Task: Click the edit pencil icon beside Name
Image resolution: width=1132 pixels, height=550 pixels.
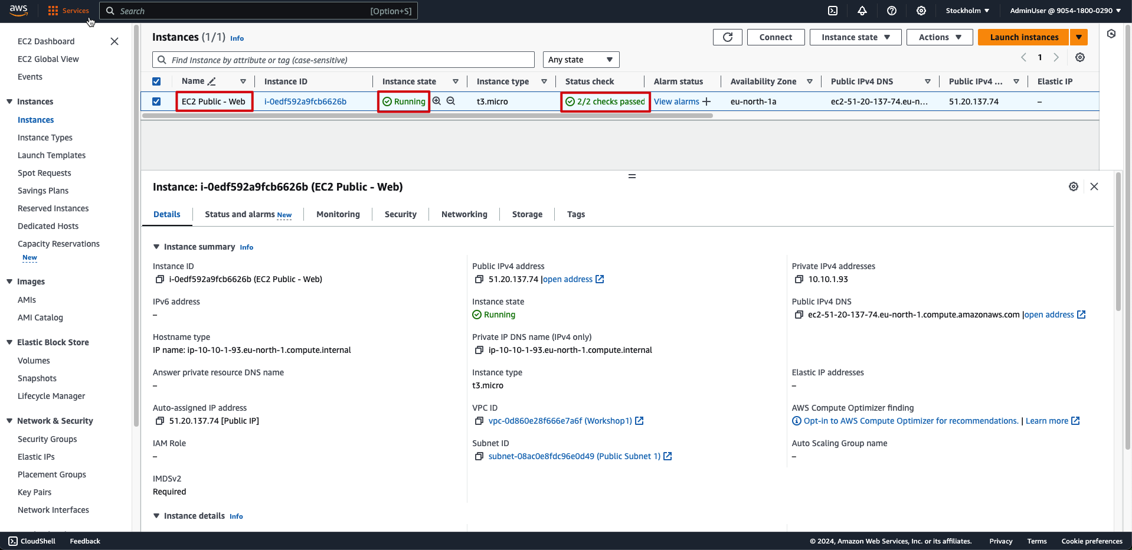Action: pos(212,81)
